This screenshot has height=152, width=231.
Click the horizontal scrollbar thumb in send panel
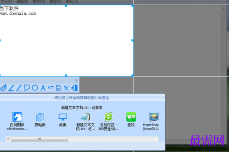click(40, 139)
